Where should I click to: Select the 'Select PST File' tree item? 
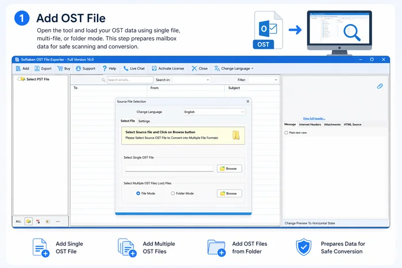(x=38, y=79)
